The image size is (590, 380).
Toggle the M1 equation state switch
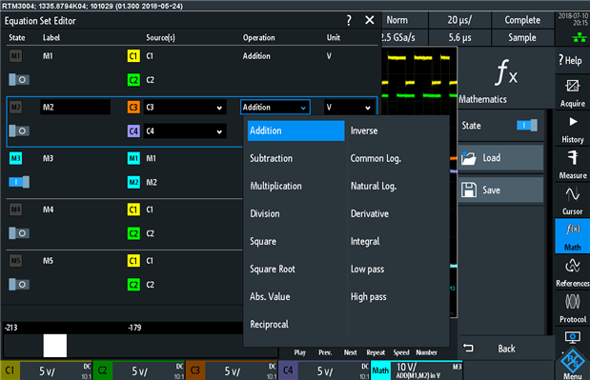tap(19, 80)
